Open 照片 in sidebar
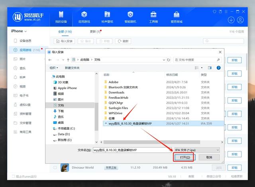Viewport: 255px width, 187px height. (x=20, y=59)
